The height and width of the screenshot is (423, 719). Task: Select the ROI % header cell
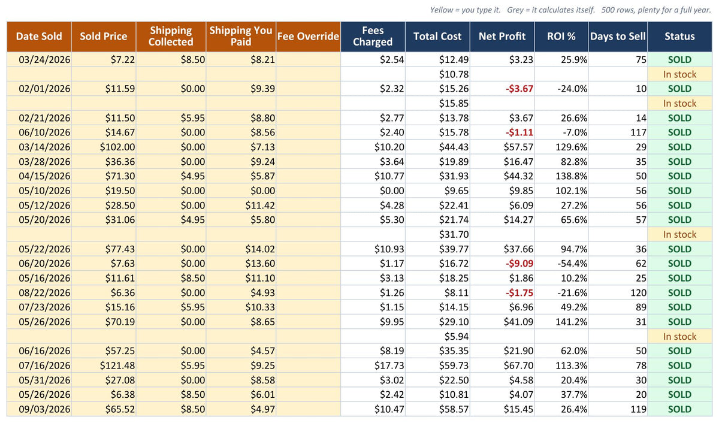click(x=561, y=37)
